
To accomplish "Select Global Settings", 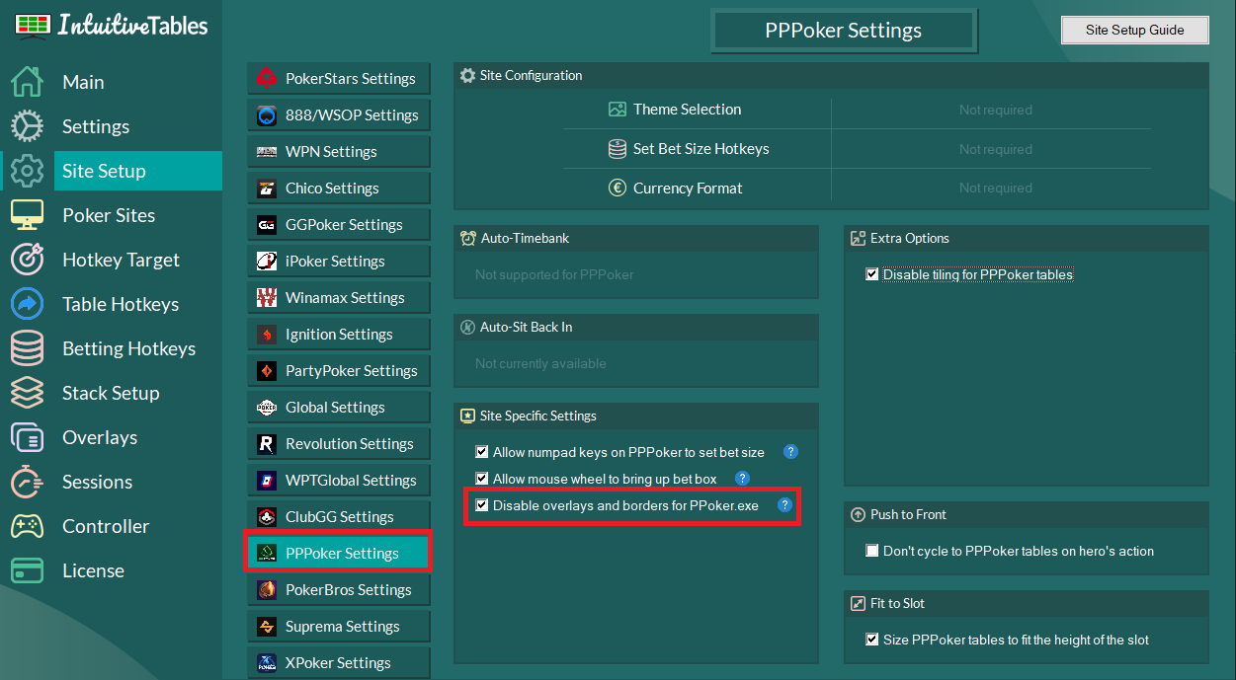I will [338, 408].
